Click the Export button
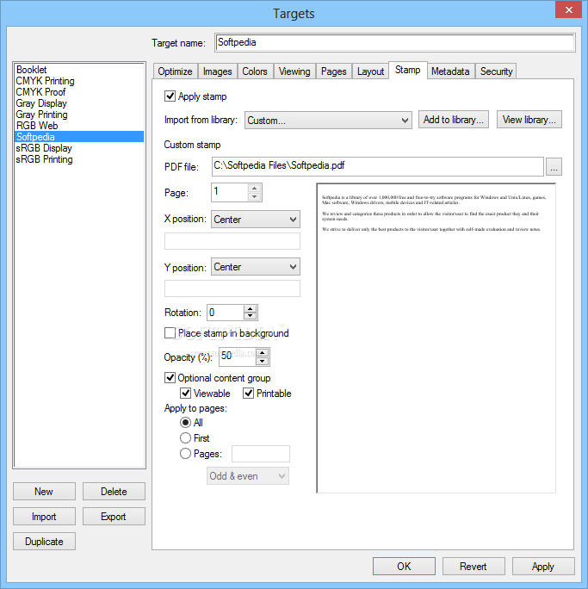588x589 pixels. pyautogui.click(x=114, y=517)
